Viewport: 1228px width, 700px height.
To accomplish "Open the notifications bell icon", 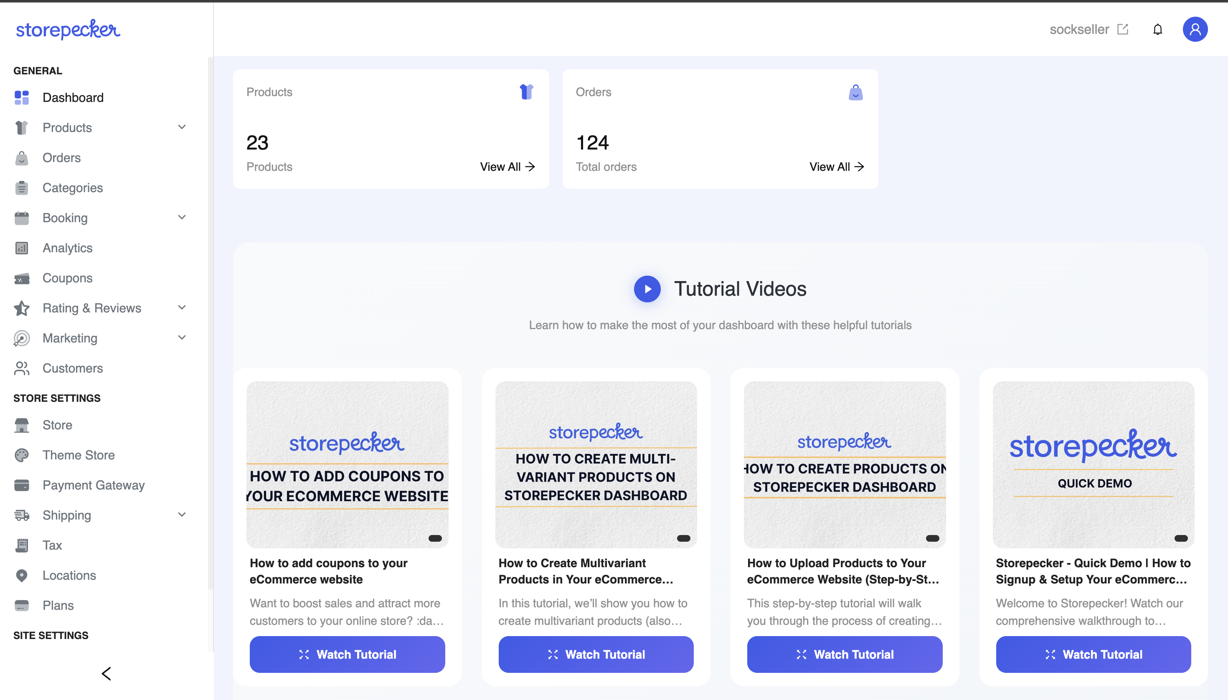I will click(x=1157, y=29).
